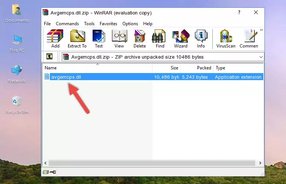Click the horizontal scrollbar right arrow
The image size is (286, 184).
pos(260,163)
